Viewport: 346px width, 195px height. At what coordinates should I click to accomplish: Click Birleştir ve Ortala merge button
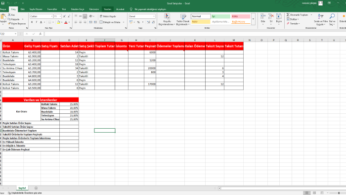click(x=110, y=22)
